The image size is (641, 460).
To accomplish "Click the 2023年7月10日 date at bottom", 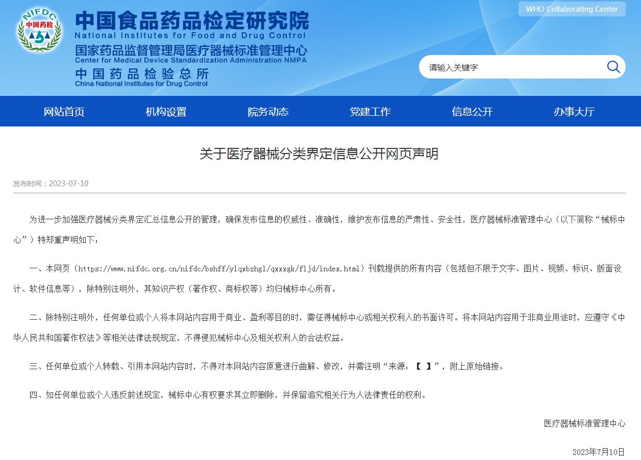I will pyautogui.click(x=598, y=452).
